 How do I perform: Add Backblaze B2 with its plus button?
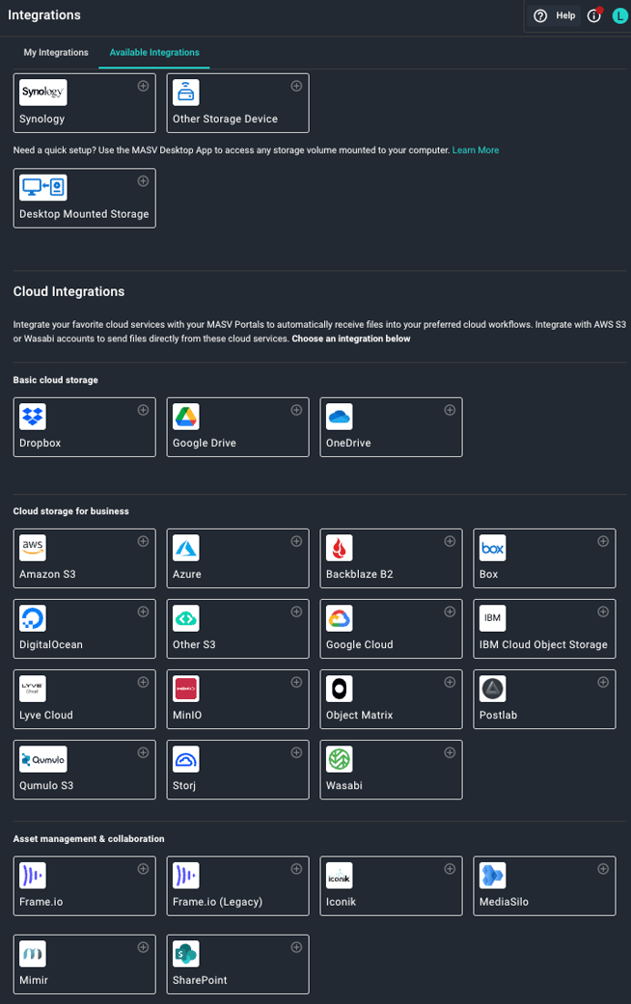click(450, 541)
